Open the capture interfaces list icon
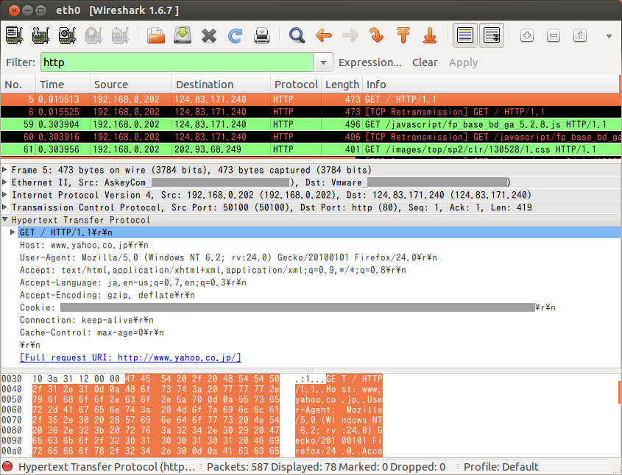 tap(15, 35)
